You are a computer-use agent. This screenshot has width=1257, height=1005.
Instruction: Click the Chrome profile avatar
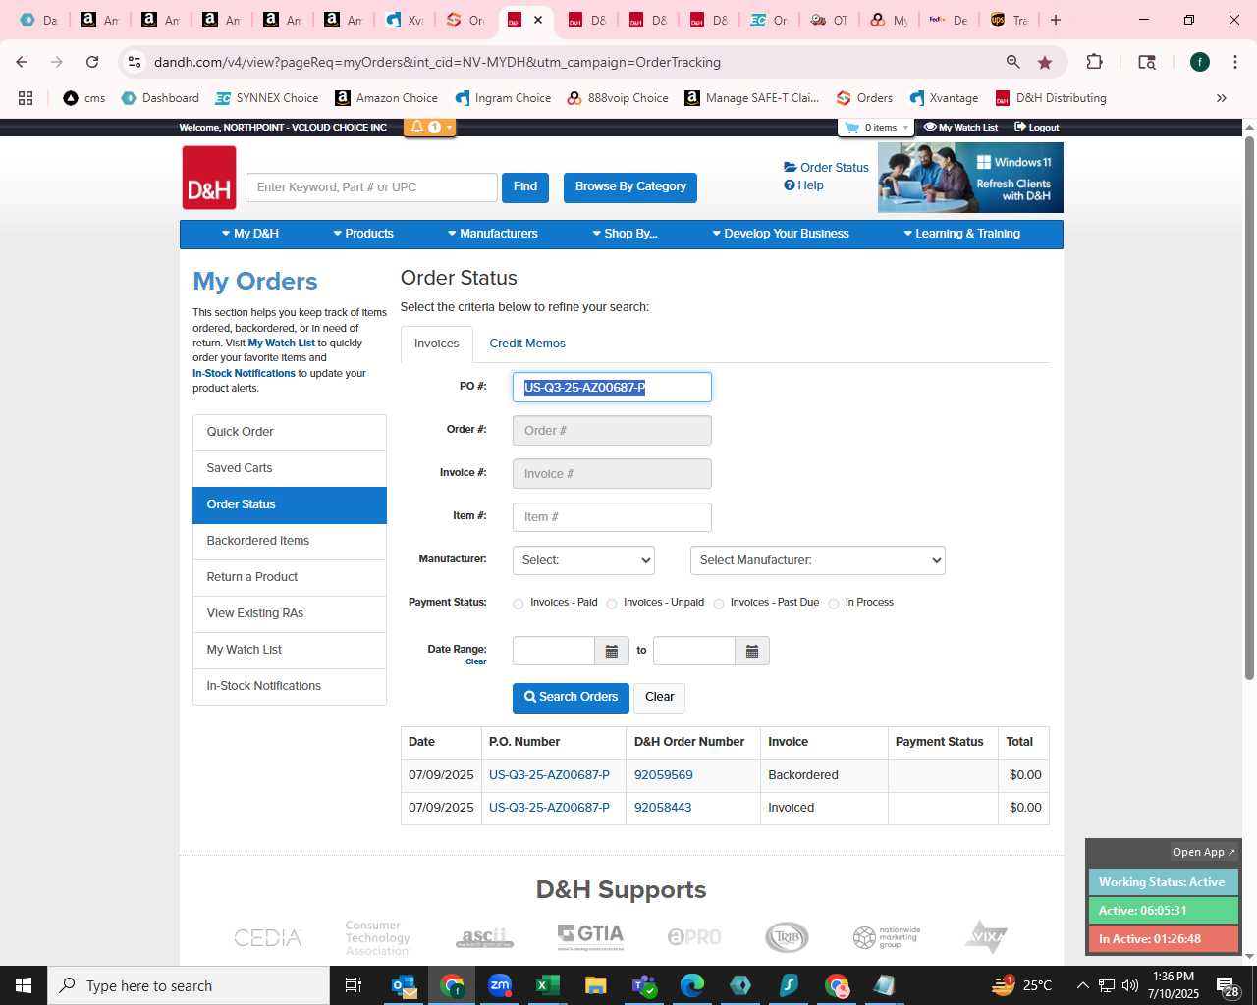pyautogui.click(x=1200, y=62)
